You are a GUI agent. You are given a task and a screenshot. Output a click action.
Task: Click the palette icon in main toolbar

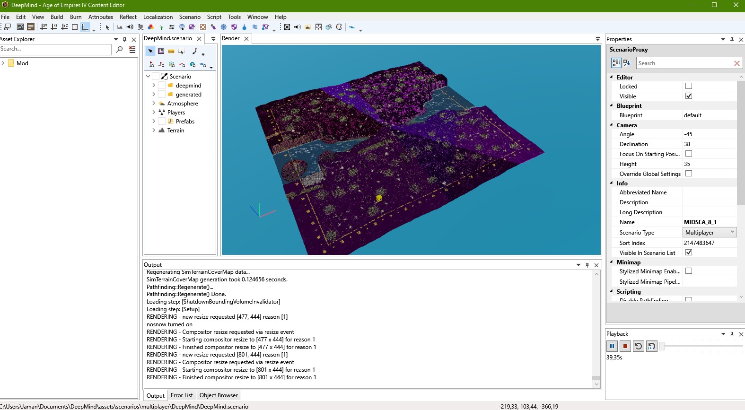[x=339, y=27]
